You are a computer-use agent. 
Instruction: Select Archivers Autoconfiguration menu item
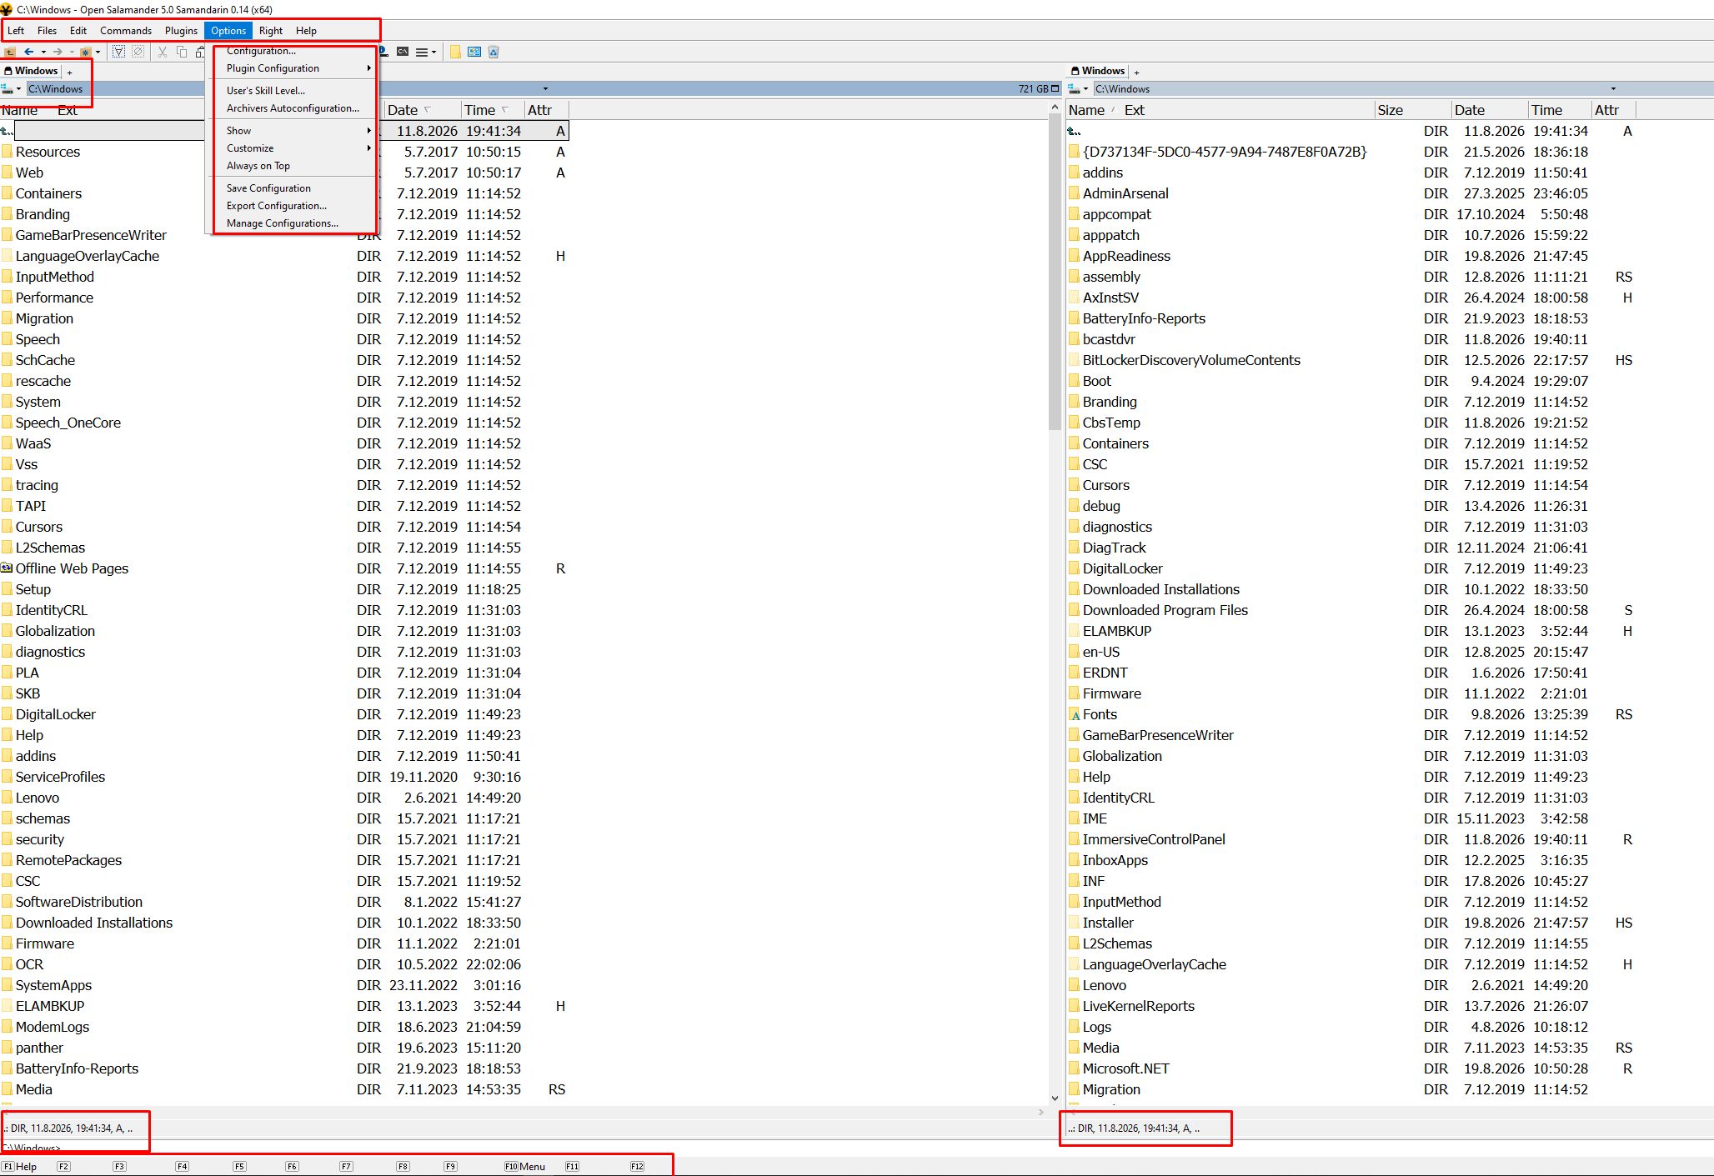point(293,108)
